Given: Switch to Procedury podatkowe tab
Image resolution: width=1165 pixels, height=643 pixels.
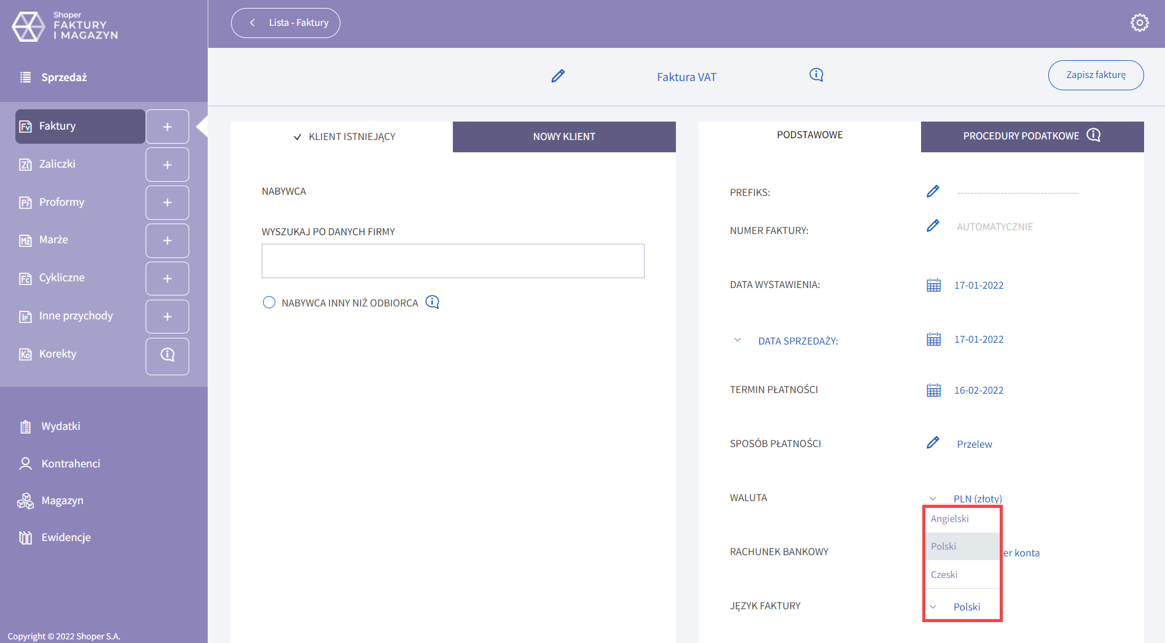Looking at the screenshot, I should tap(1032, 136).
